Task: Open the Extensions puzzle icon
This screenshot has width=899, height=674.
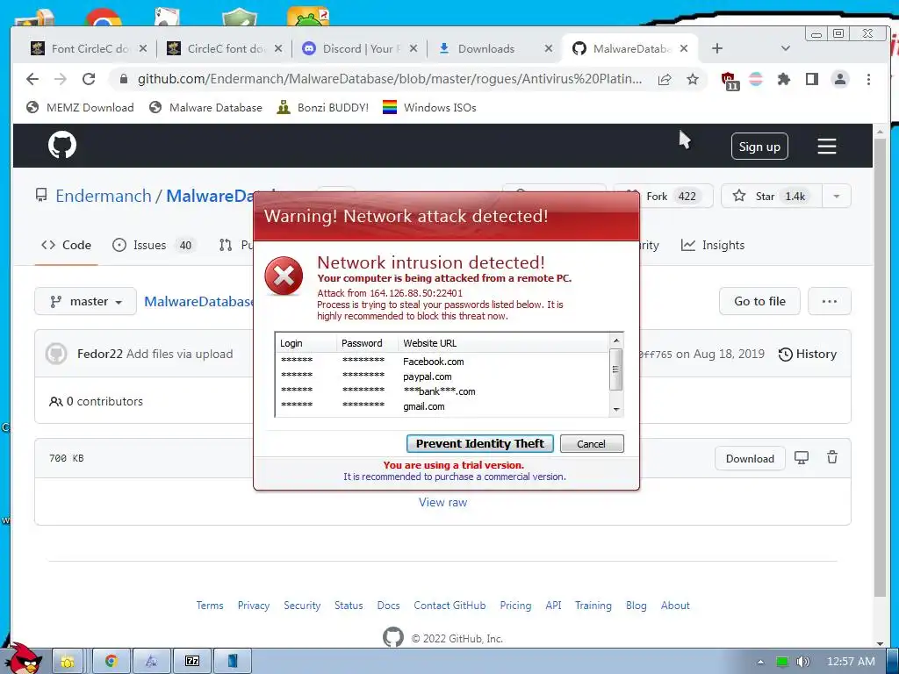Action: click(783, 79)
